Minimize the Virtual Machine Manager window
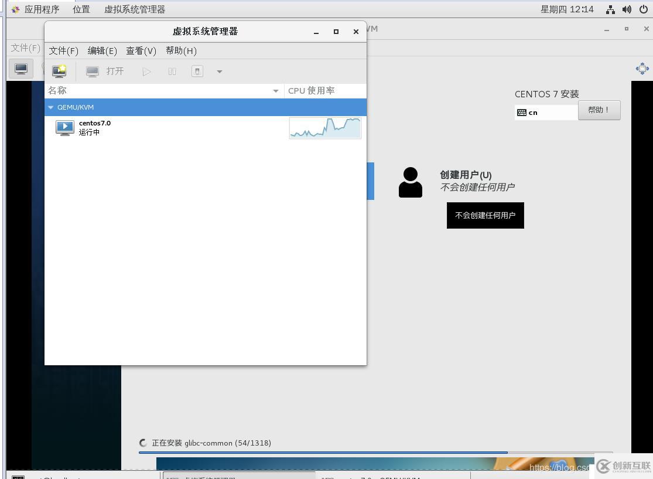Screen dimensions: 653x479 point(316,32)
